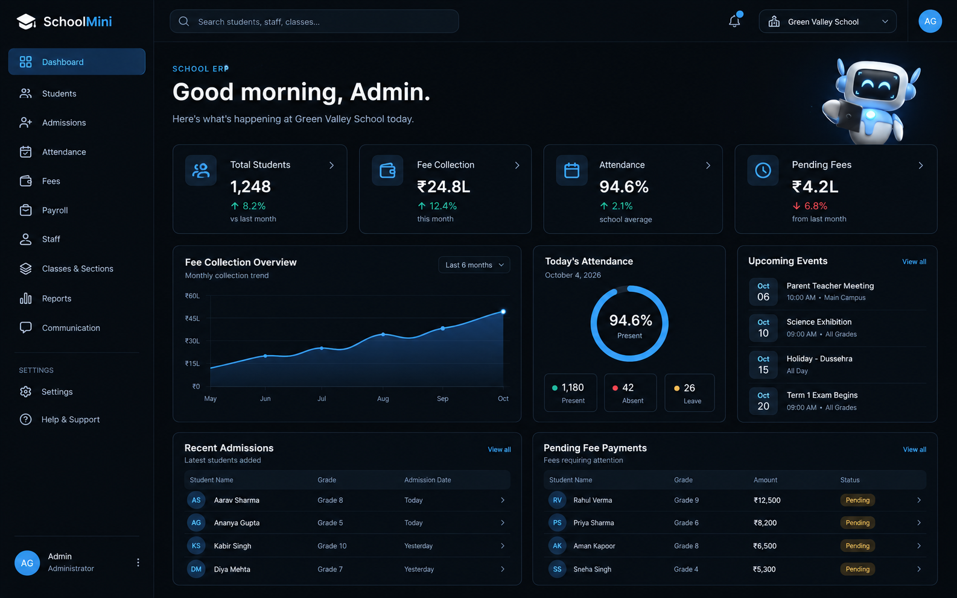Click Diya Mehta's DM avatar

click(x=196, y=569)
